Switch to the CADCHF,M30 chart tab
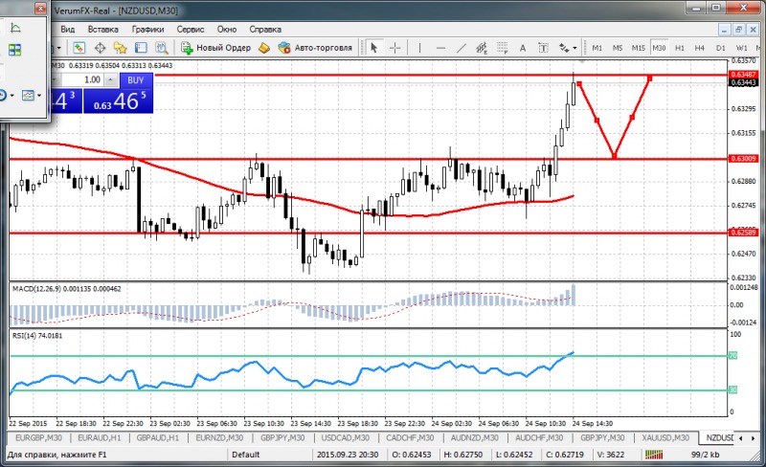Image resolution: width=766 pixels, height=467 pixels. pyautogui.click(x=410, y=437)
